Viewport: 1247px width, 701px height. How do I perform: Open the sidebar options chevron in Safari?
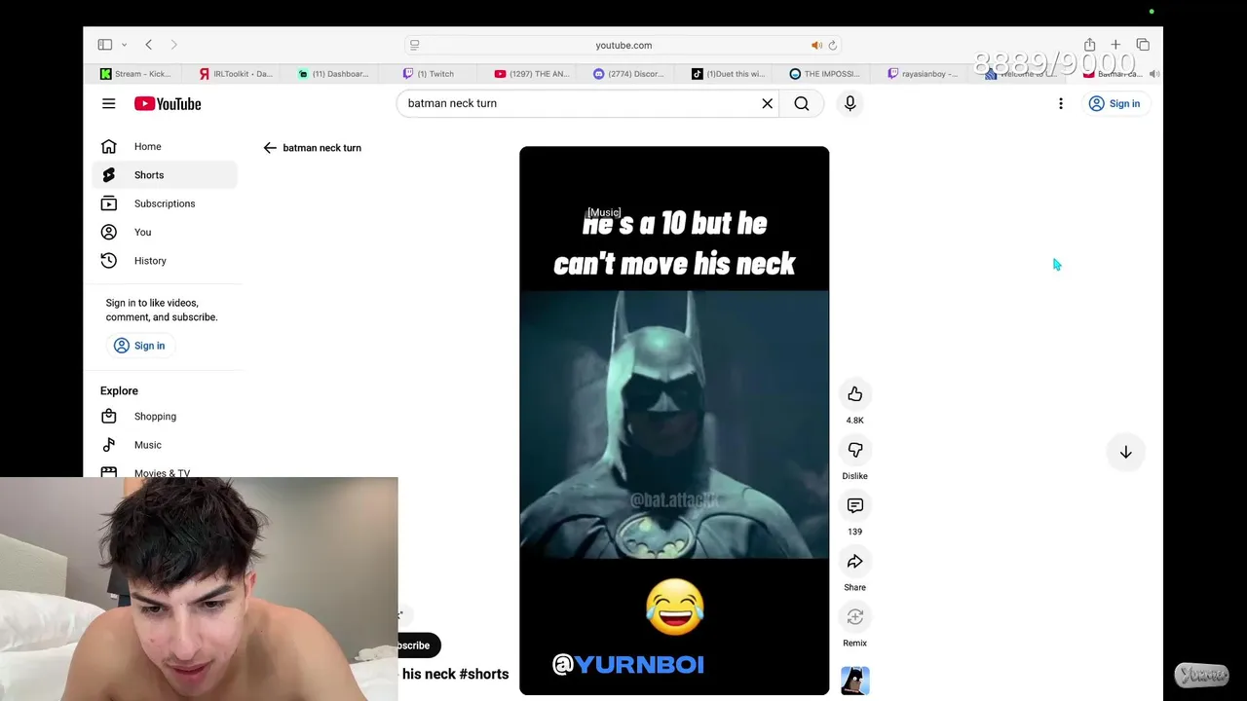[x=124, y=45]
